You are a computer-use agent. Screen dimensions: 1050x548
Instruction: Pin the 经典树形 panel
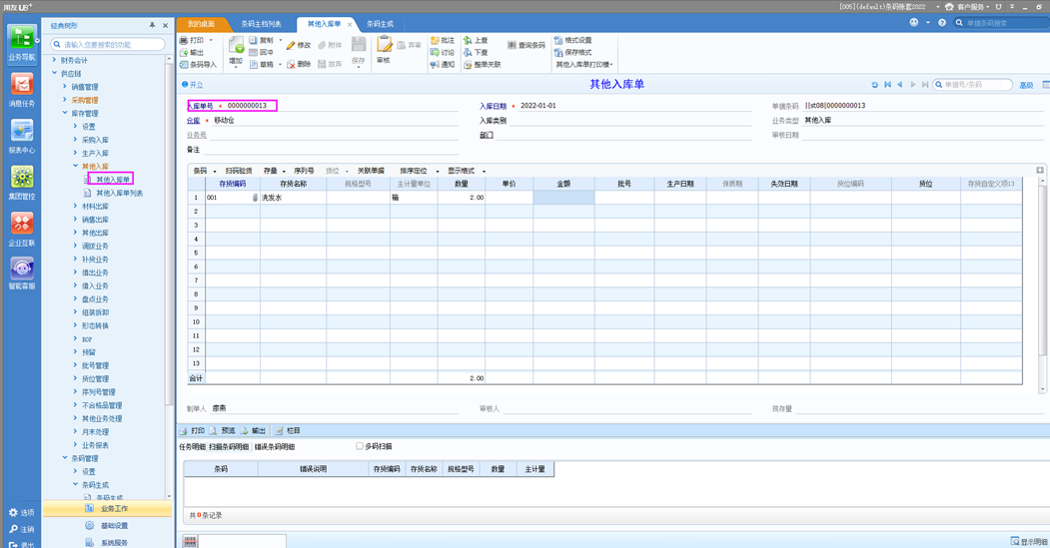[x=152, y=25]
